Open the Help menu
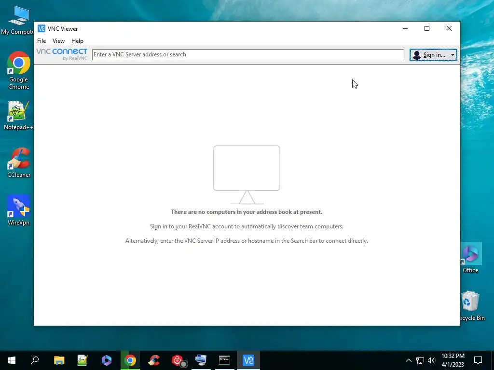Screen dimensions: 494x370 (77, 41)
